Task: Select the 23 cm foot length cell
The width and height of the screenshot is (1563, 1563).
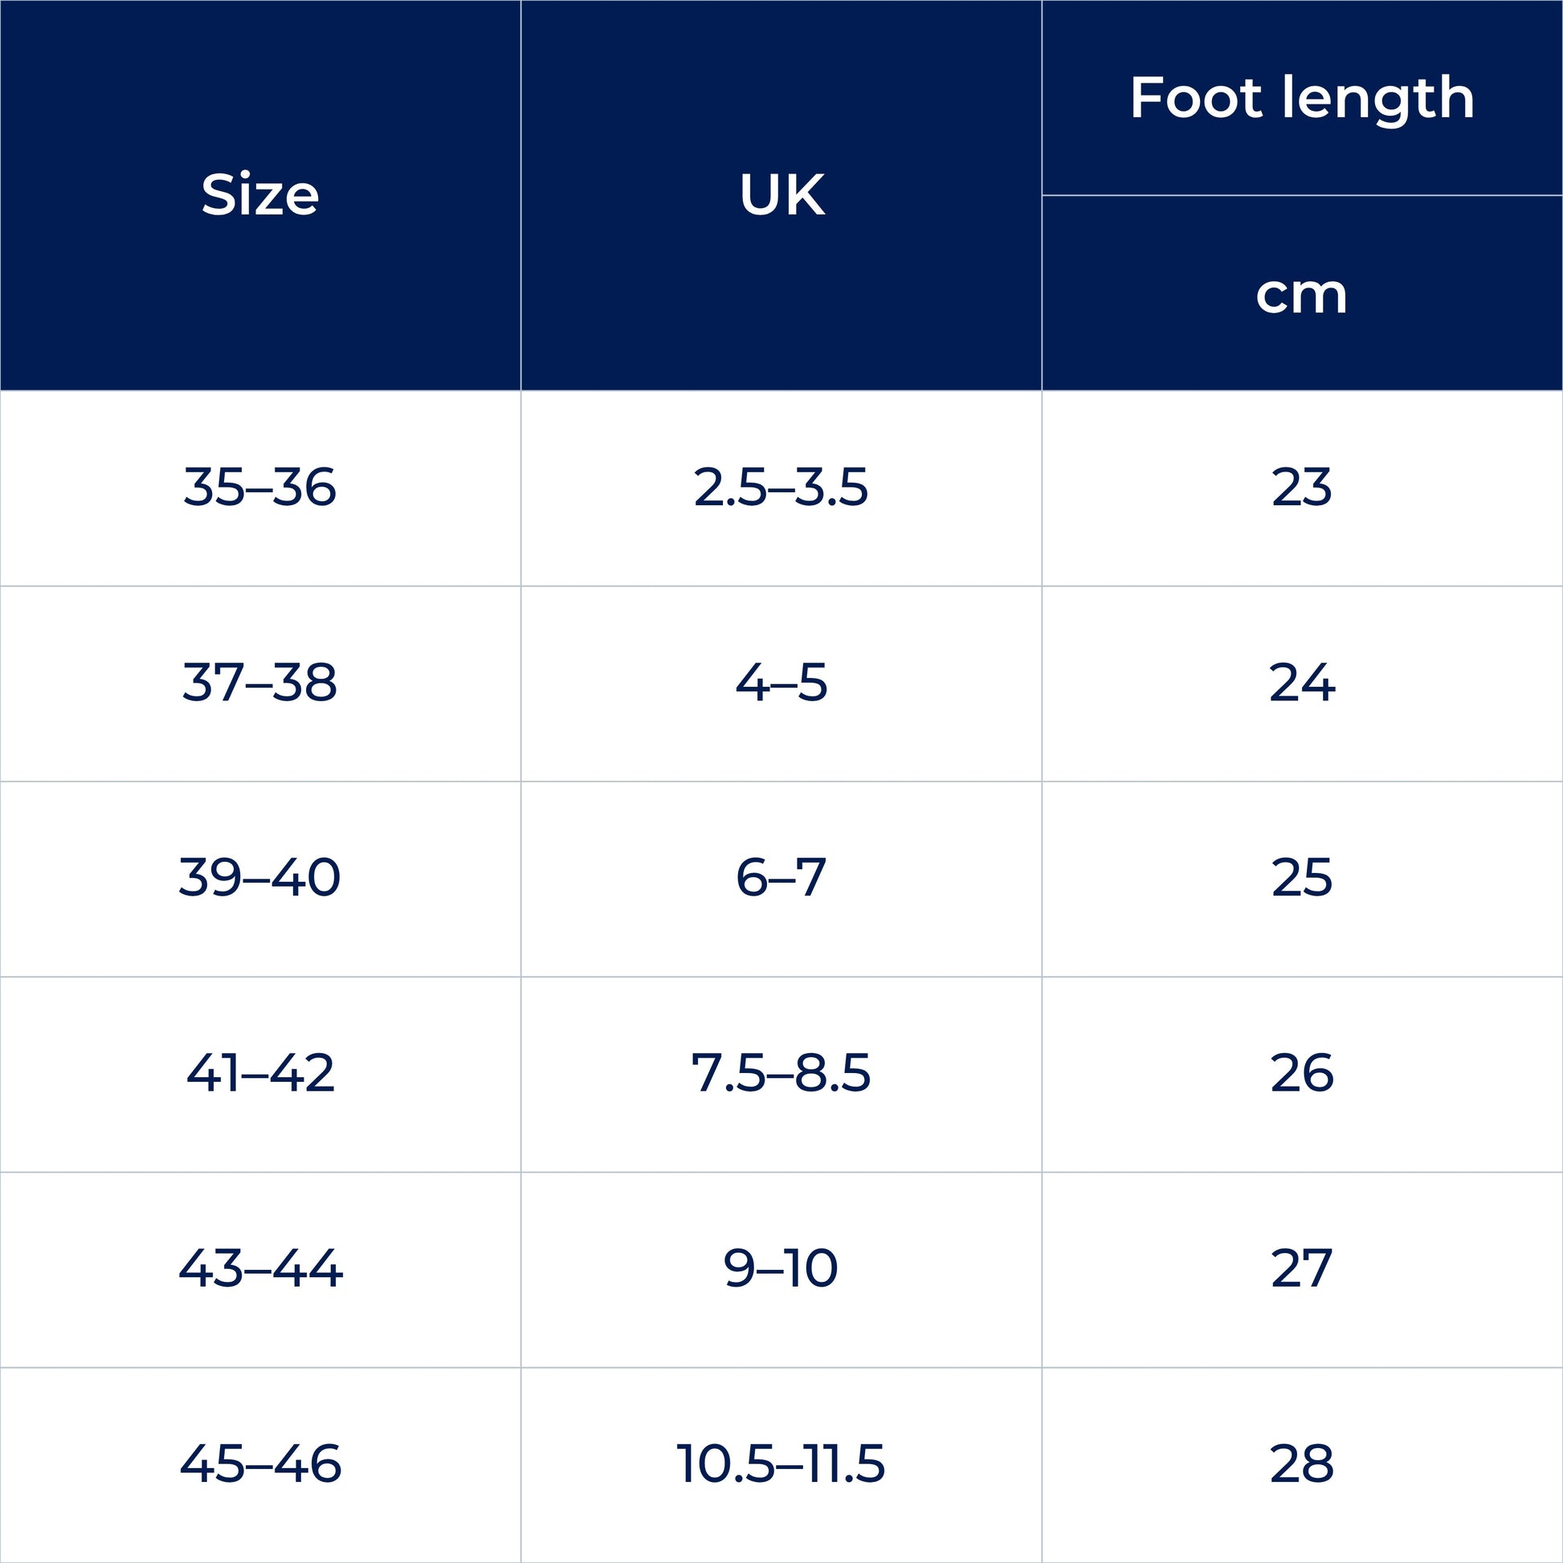Action: tap(1302, 488)
